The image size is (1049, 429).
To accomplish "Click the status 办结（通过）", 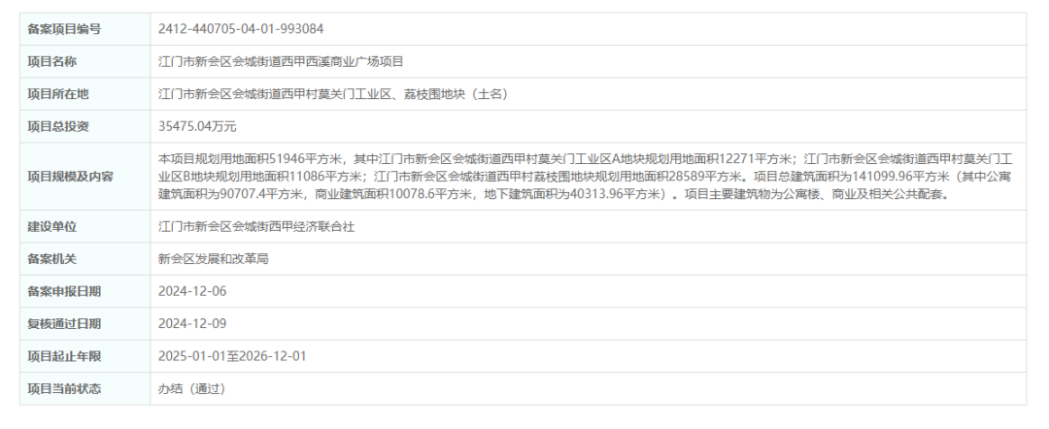I will point(192,388).
